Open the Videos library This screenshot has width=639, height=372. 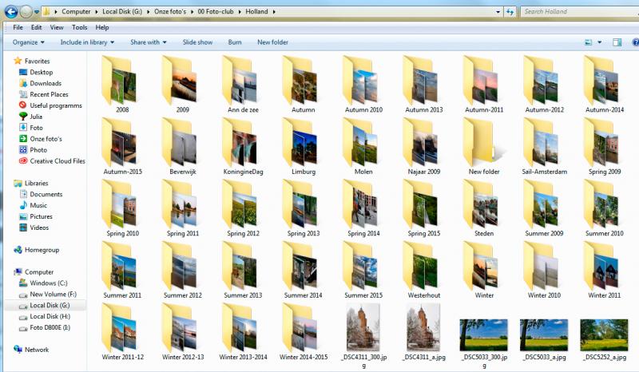click(x=39, y=228)
